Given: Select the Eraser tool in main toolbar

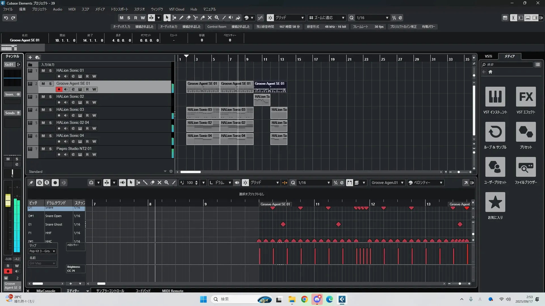Looking at the screenshot, I should 188,18.
